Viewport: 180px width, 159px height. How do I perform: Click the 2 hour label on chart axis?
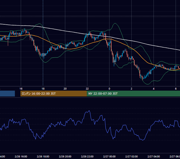tap(132, 89)
